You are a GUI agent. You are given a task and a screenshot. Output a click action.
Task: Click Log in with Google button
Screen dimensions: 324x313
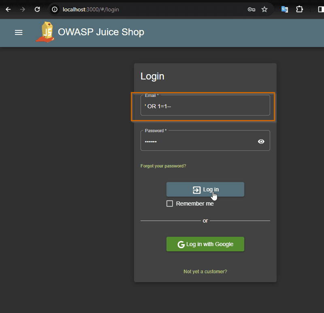tap(205, 244)
